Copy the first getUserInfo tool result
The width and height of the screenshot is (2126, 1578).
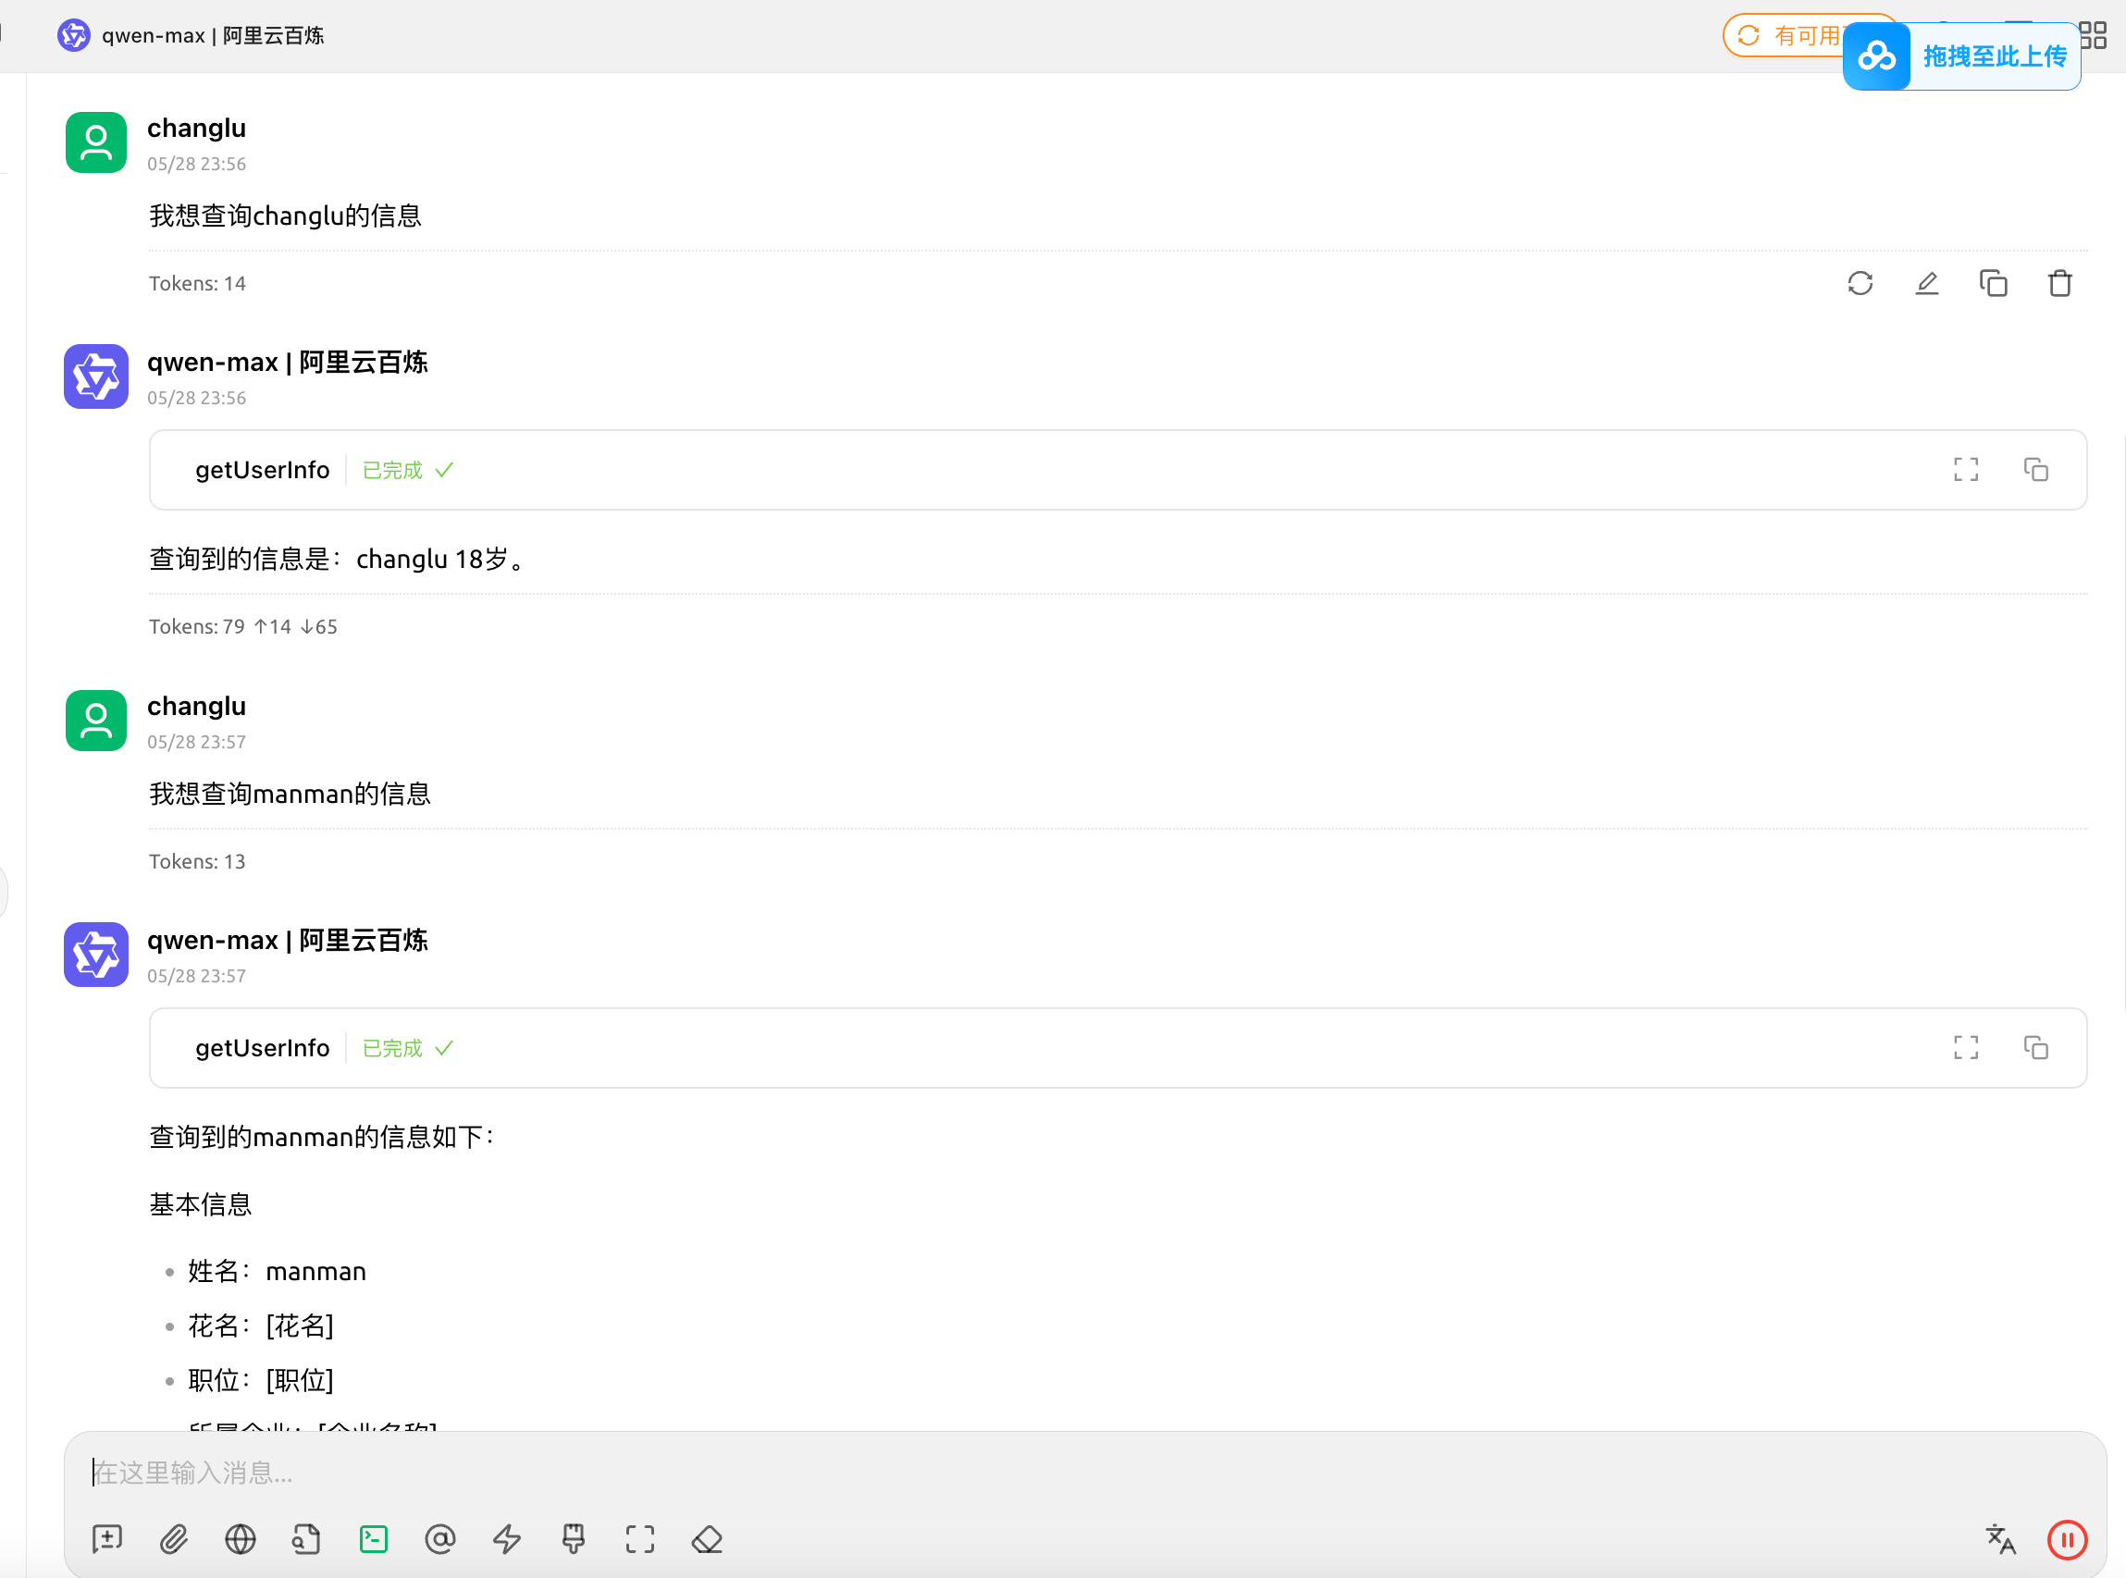2036,469
